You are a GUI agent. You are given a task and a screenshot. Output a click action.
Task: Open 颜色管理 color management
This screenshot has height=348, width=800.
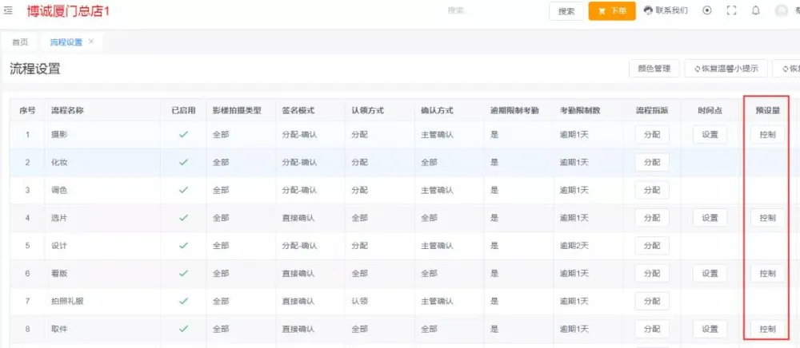654,69
